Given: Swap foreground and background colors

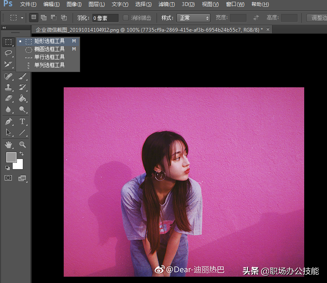Looking at the screenshot, I should 22,154.
